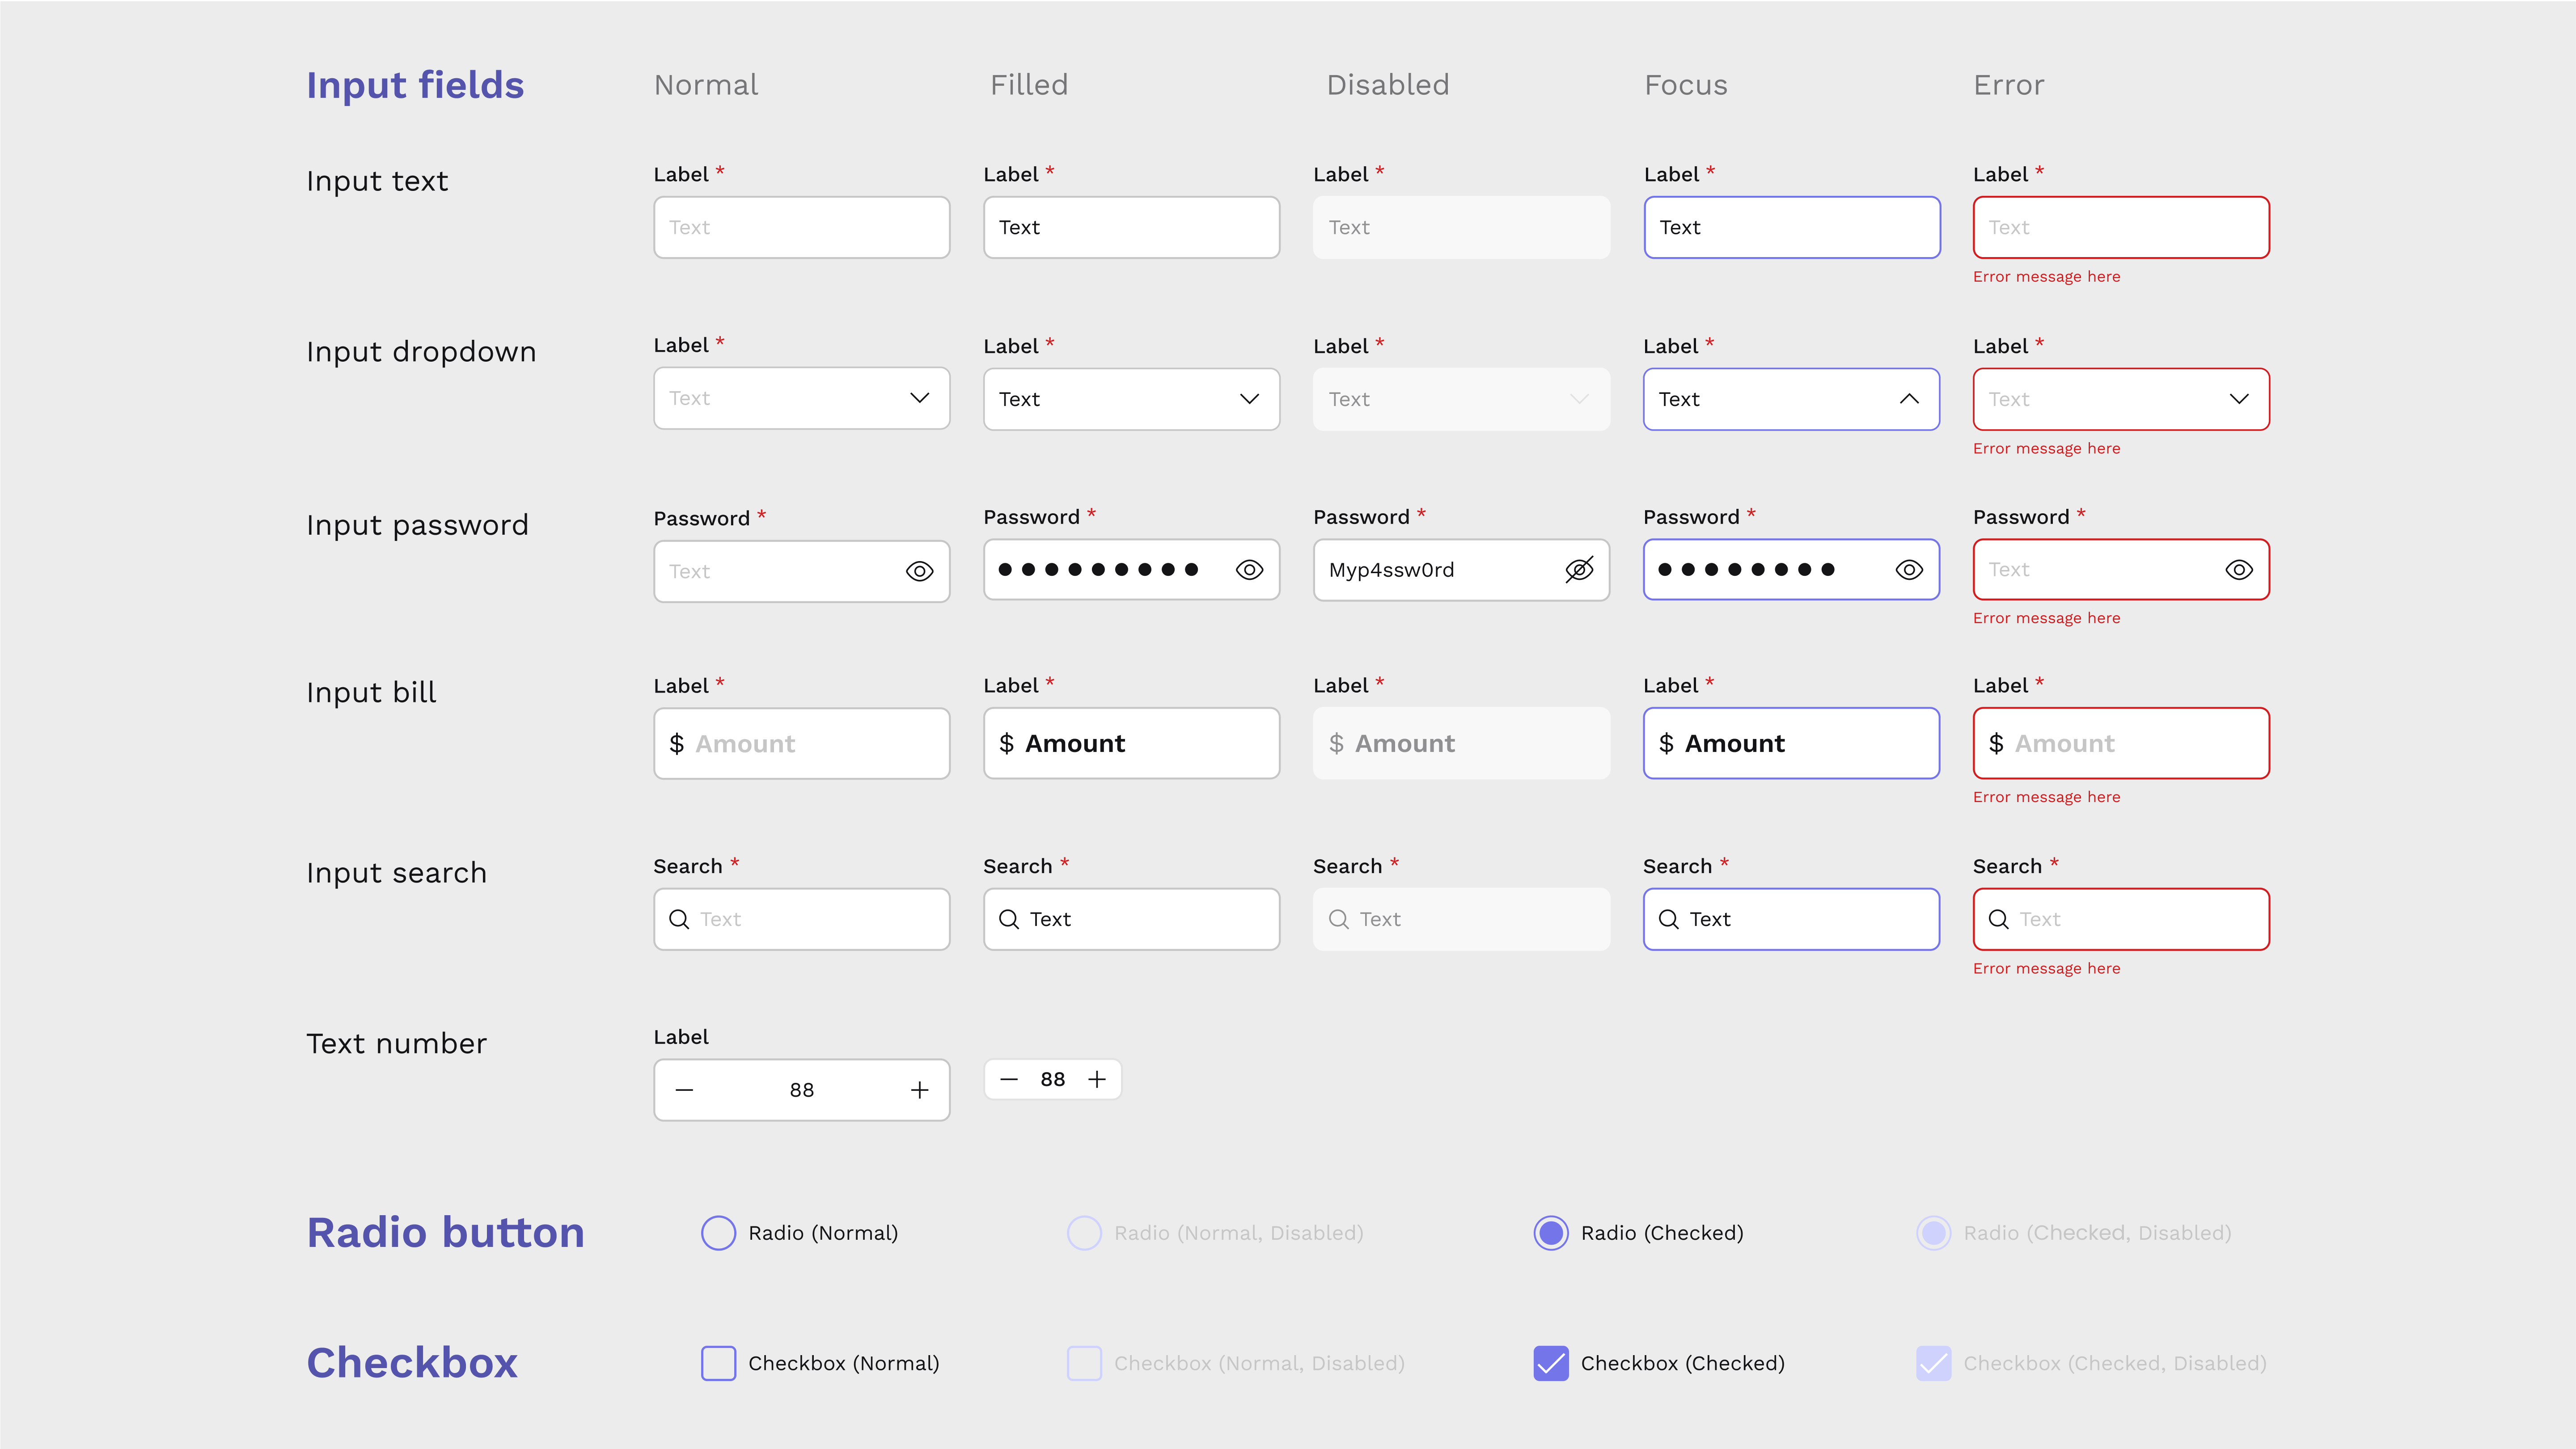Click the Radio (Checked, Disabled) button
Screen dimensions: 2576x1449
pyautogui.click(x=1934, y=1233)
